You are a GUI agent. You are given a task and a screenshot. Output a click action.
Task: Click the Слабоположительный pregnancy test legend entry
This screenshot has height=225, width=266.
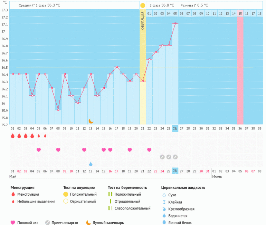pos(132,208)
